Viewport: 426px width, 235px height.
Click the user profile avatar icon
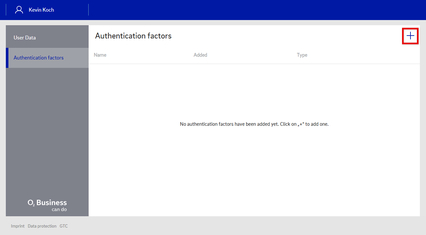19,10
